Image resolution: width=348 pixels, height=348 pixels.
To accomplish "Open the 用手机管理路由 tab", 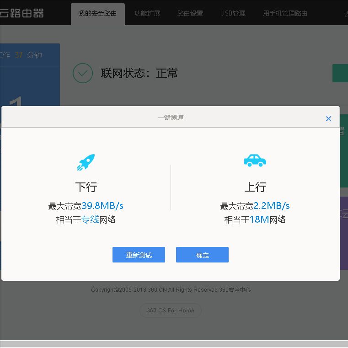I will tap(285, 13).
